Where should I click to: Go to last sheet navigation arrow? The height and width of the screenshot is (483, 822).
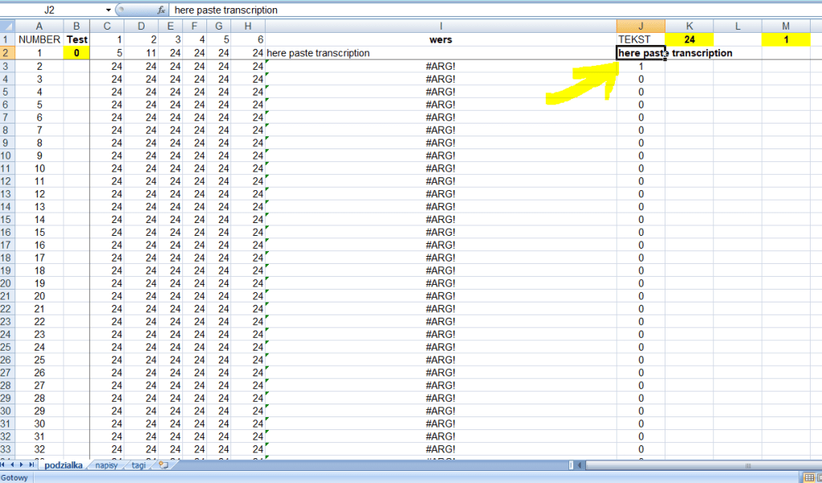[31, 465]
